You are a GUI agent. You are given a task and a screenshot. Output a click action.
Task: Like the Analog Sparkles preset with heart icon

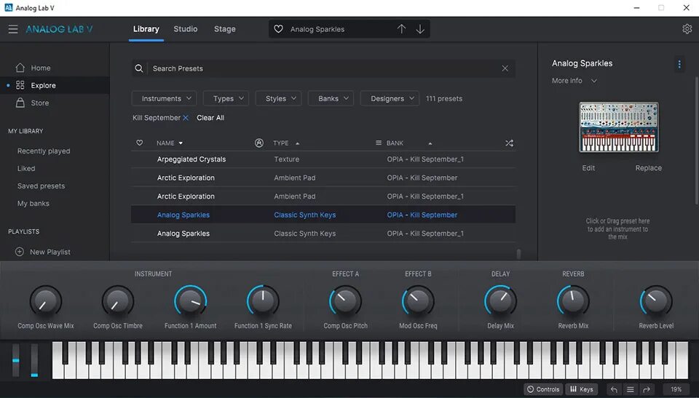tap(278, 29)
